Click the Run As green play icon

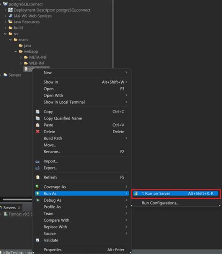[x=37, y=193]
